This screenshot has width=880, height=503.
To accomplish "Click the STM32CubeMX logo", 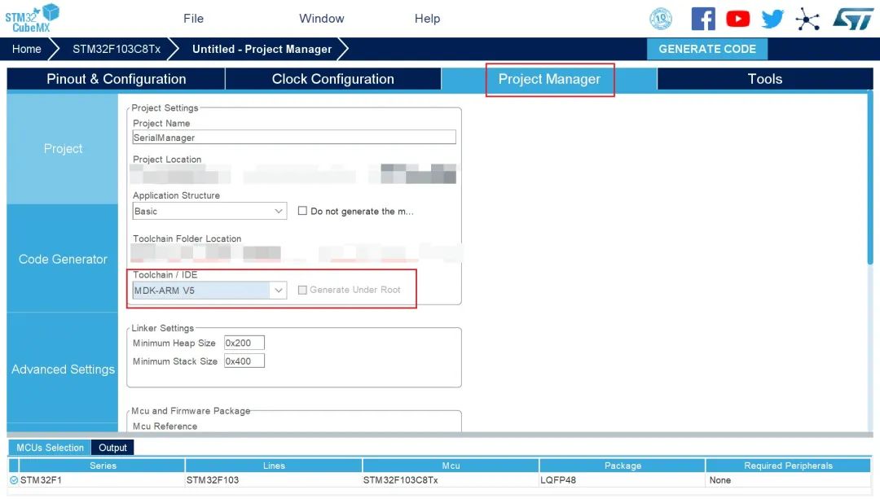I will pos(32,18).
